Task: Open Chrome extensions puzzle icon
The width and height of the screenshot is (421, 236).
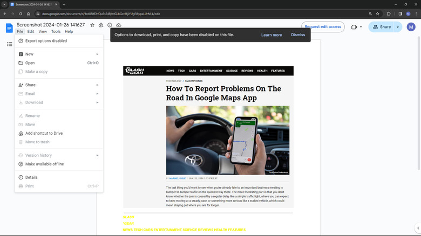Action: (x=389, y=13)
